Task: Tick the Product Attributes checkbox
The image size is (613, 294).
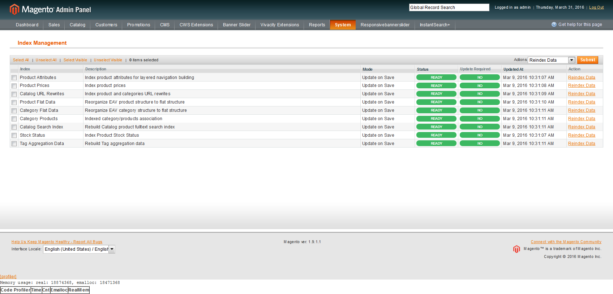Action: (14, 78)
